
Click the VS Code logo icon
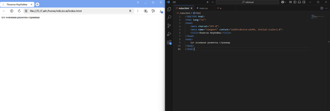coord(168,2)
